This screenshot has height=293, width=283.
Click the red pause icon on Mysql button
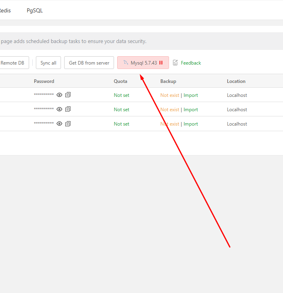tap(161, 63)
